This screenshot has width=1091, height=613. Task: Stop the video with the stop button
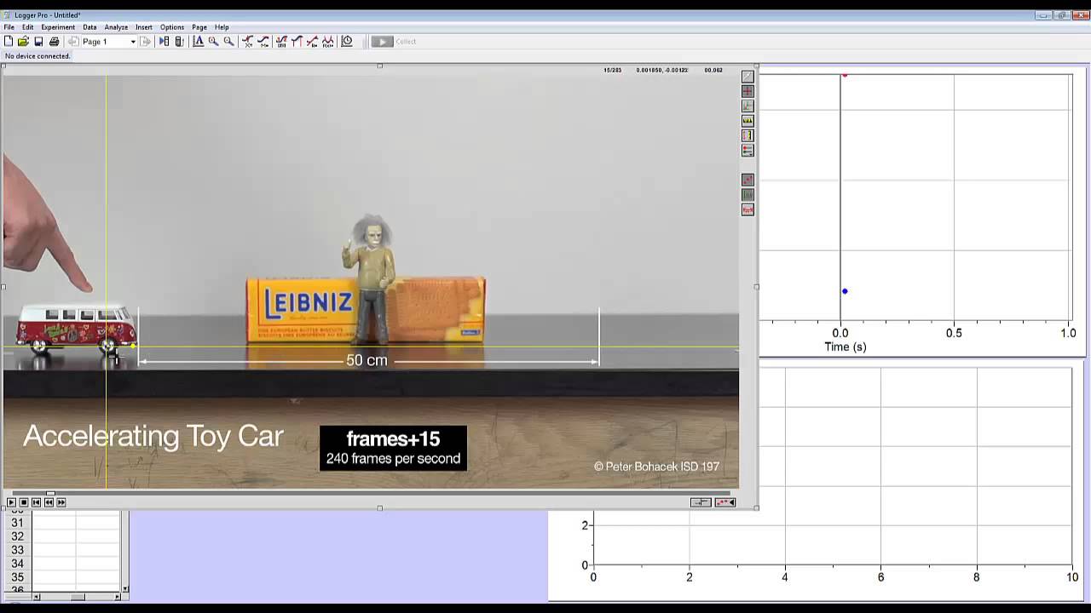(x=24, y=502)
